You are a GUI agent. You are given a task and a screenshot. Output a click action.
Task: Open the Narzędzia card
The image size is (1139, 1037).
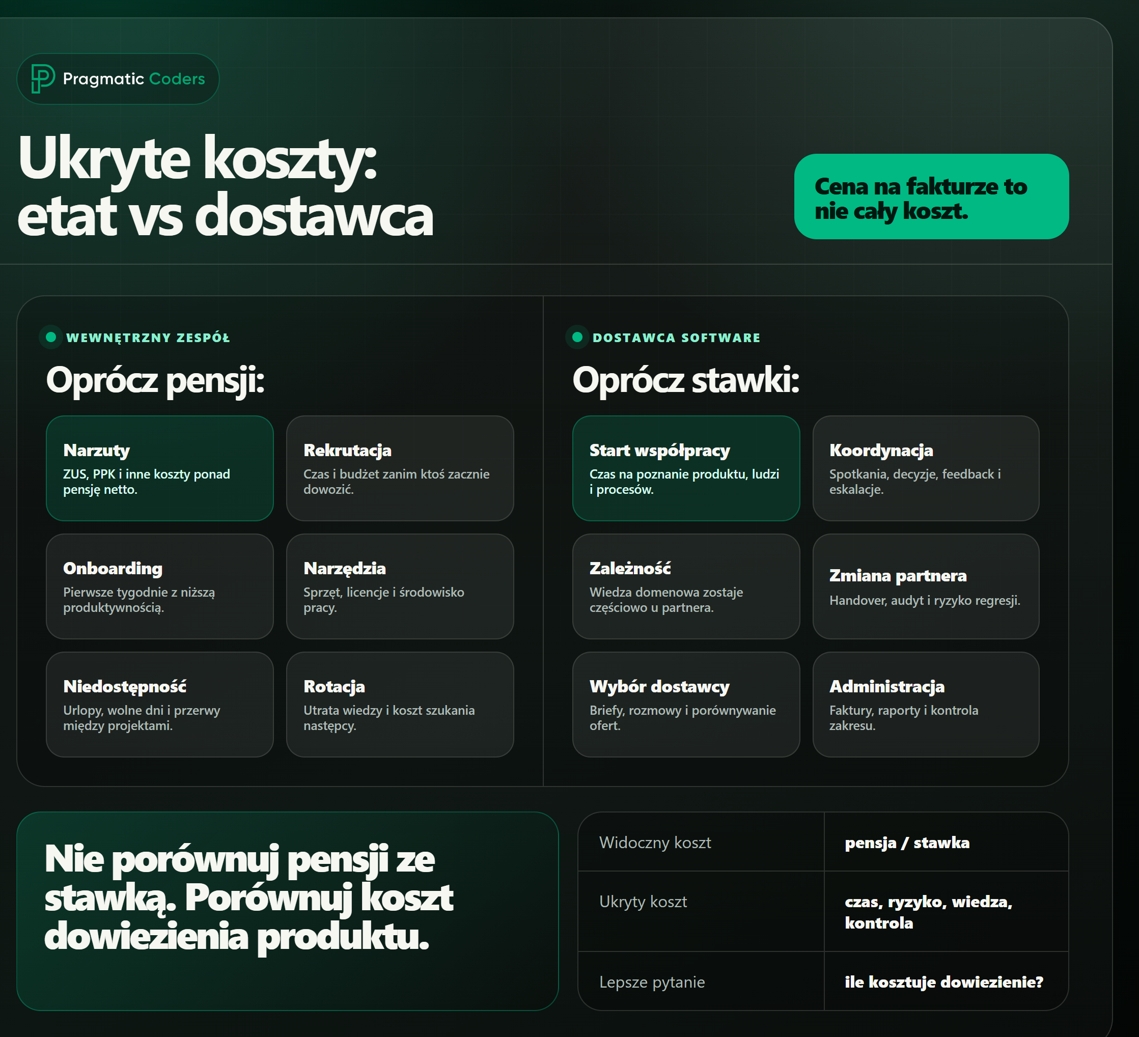(x=400, y=586)
